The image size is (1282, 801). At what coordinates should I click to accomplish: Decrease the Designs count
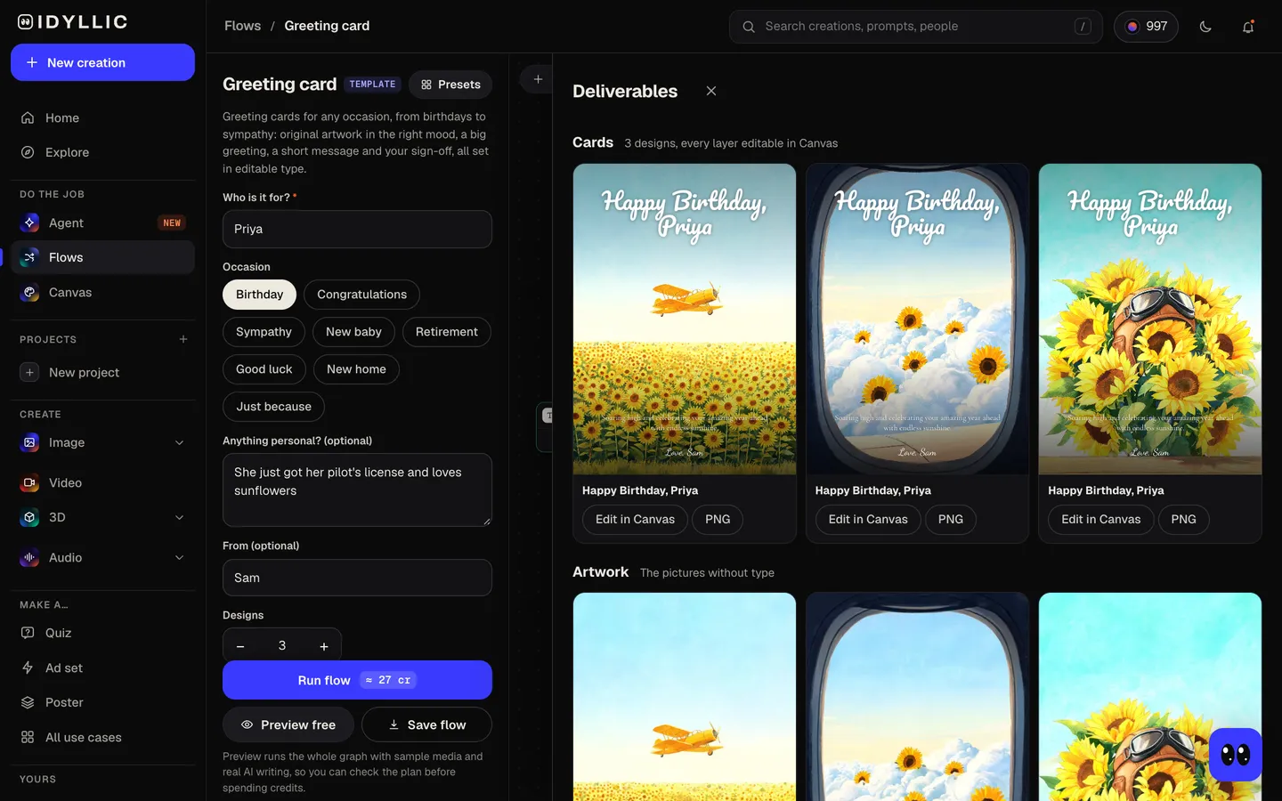240,646
